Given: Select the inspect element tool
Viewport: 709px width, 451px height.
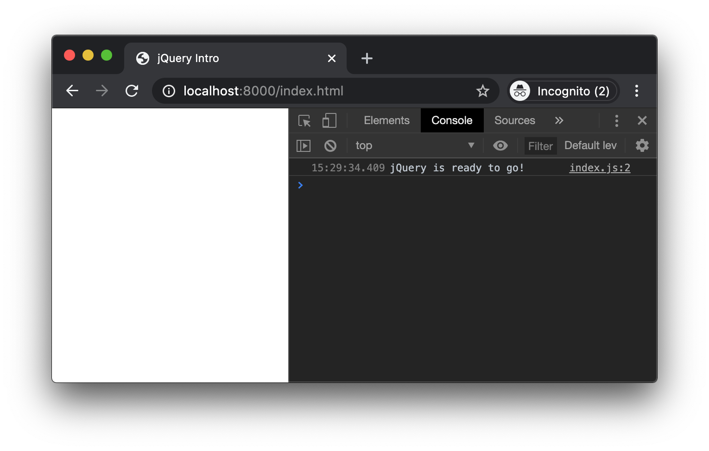Looking at the screenshot, I should point(304,120).
